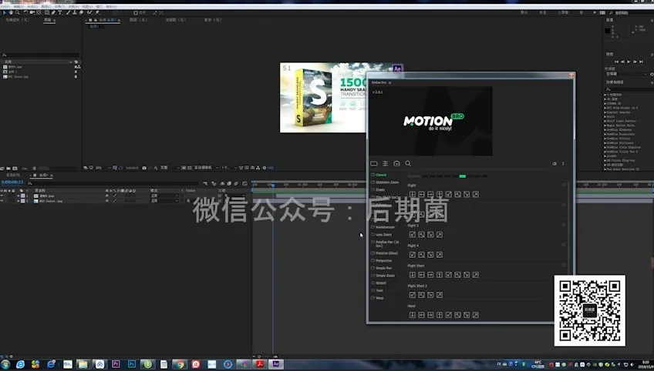Click the home icon in Motion Bro toolbar
This screenshot has width=654, height=371.
click(x=396, y=164)
